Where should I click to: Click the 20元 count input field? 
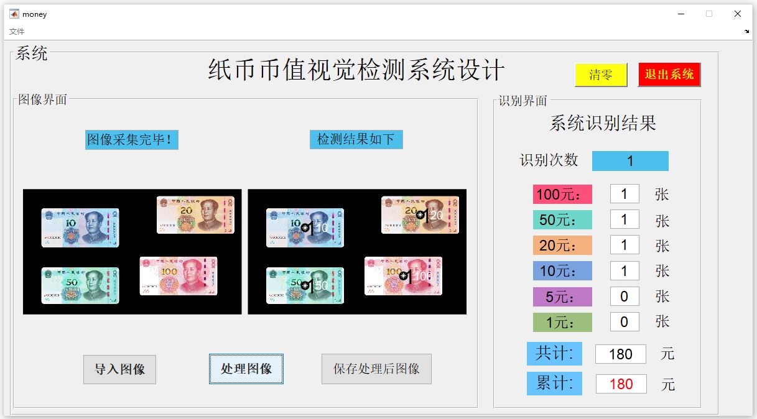pyautogui.click(x=625, y=245)
